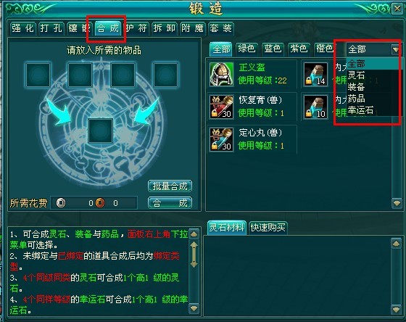Select the potion icon with quantity 10
406x322 pixels.
pyautogui.click(x=315, y=107)
